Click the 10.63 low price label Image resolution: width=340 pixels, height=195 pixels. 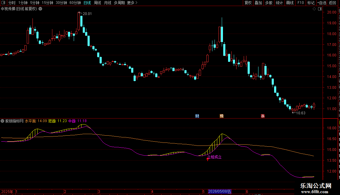click(301, 113)
